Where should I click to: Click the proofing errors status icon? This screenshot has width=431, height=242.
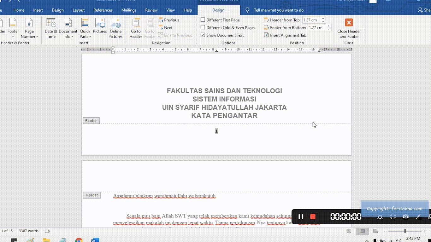pos(47,231)
